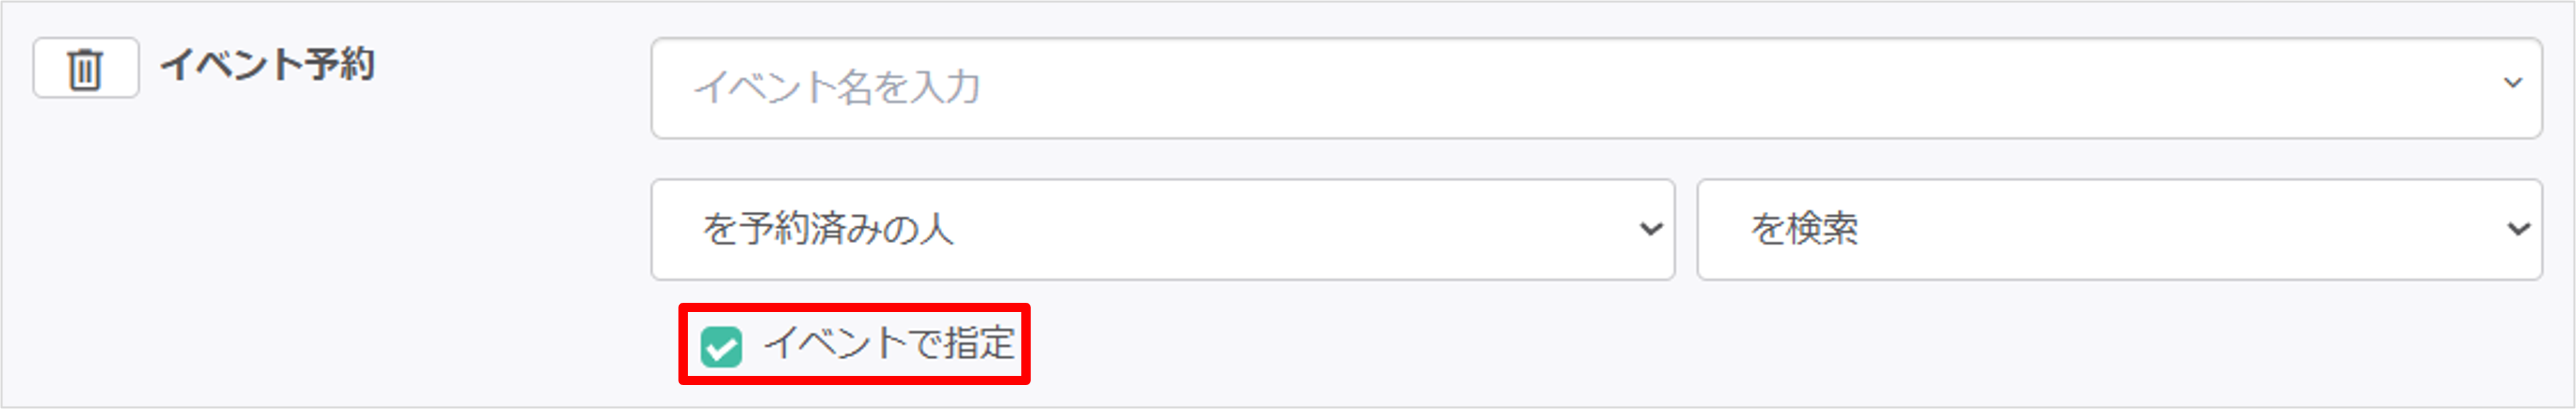Click the arrow icon on を予約済みの人
The image size is (2576, 409).
pos(1651,230)
